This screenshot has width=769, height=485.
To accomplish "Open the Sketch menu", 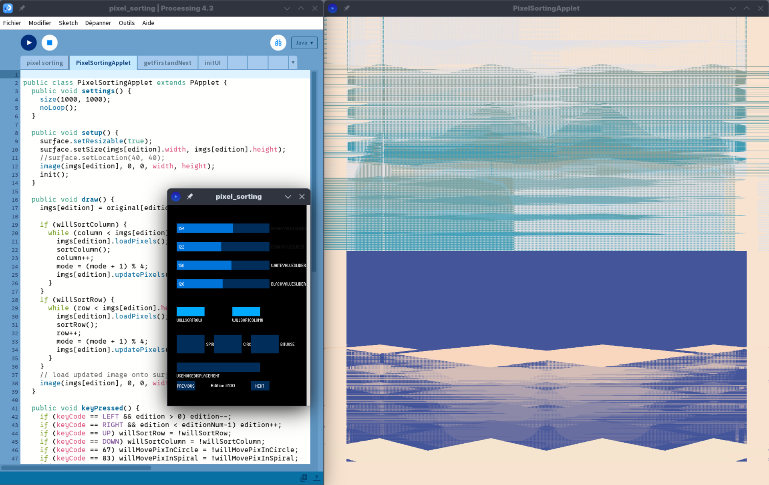I will 68,23.
